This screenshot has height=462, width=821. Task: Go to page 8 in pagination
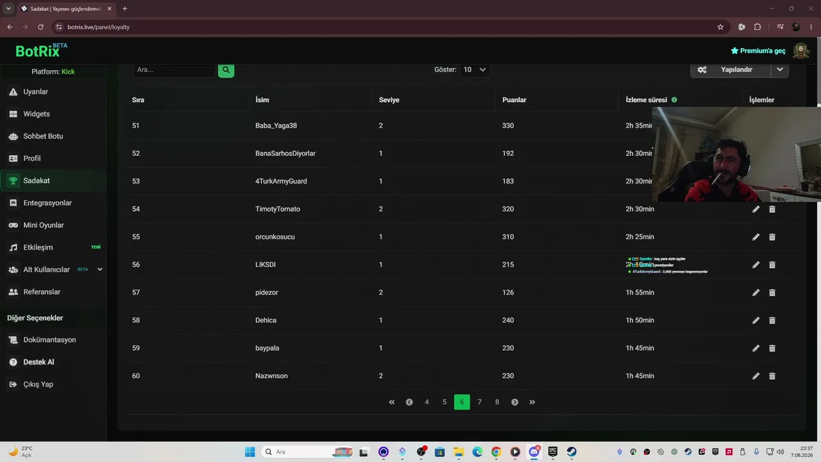click(x=497, y=402)
